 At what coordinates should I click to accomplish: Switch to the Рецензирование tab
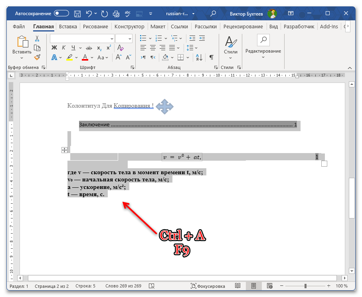(243, 27)
